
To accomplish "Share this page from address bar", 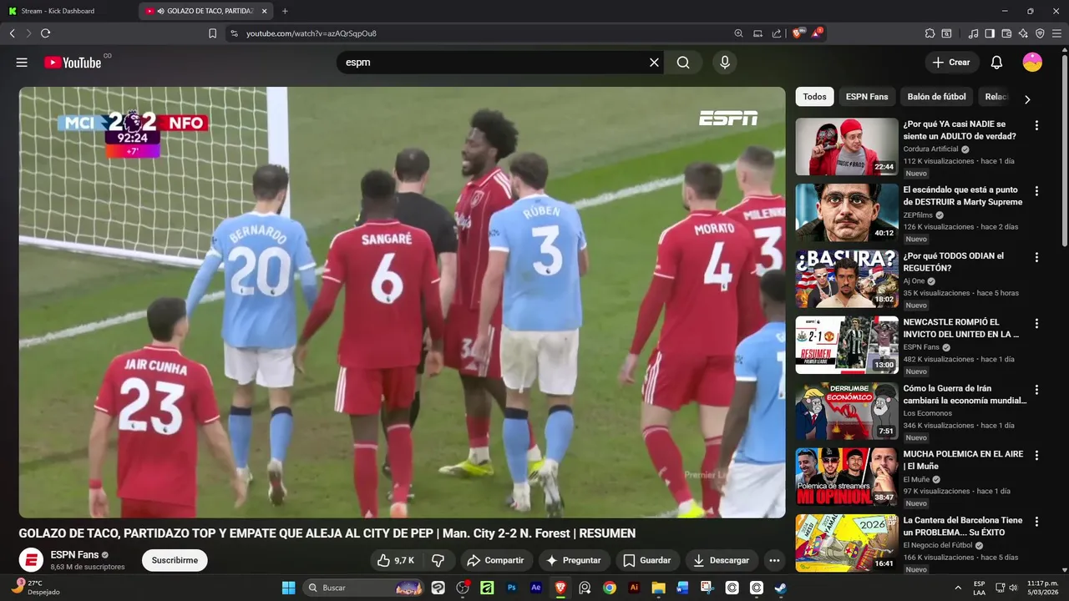I will click(777, 33).
